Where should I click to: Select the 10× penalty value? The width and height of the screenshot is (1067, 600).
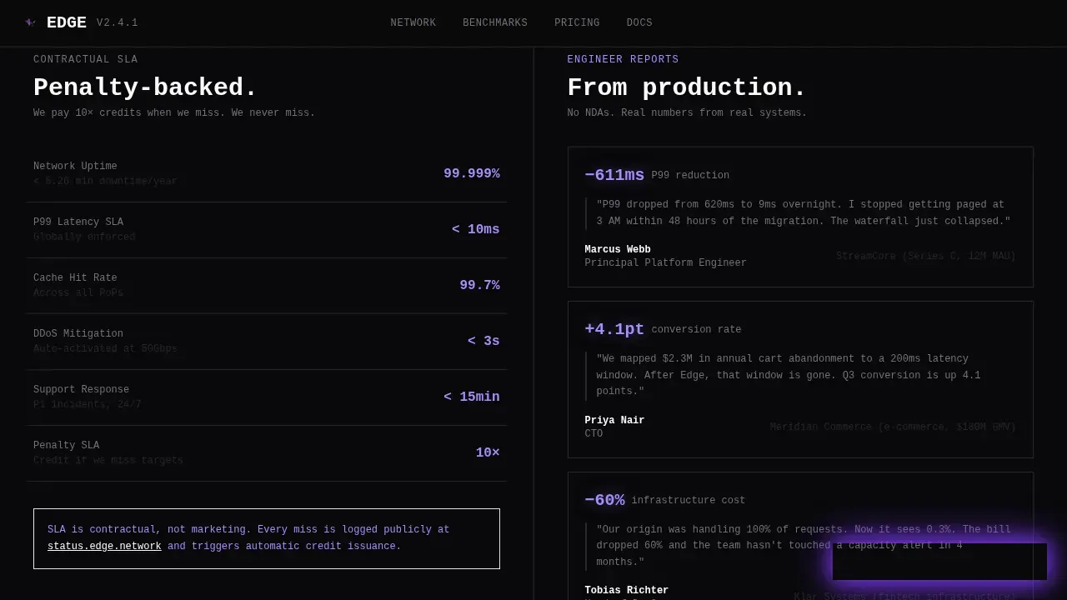point(488,452)
